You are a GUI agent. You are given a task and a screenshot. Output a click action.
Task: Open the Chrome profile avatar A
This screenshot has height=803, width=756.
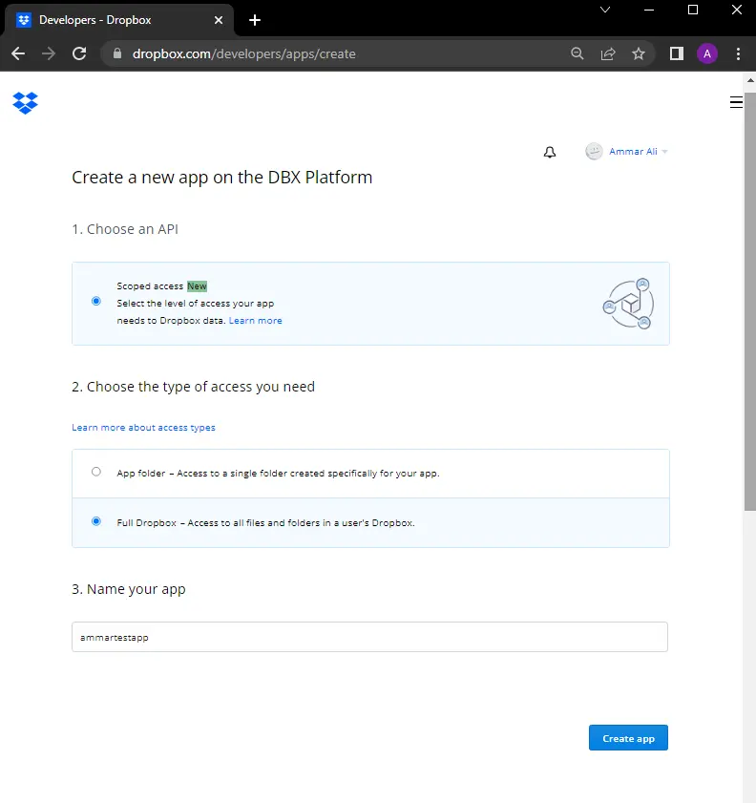[707, 53]
